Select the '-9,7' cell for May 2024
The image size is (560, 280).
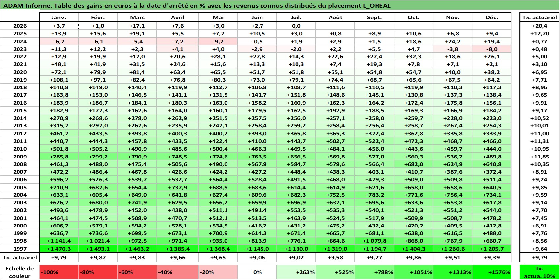pyautogui.click(x=218, y=41)
